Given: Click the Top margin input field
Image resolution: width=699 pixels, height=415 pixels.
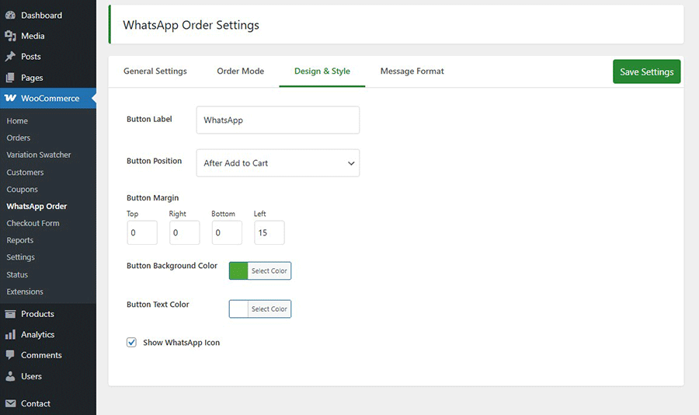Looking at the screenshot, I should click(142, 232).
